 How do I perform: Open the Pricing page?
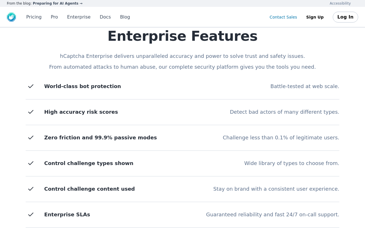click(x=34, y=17)
